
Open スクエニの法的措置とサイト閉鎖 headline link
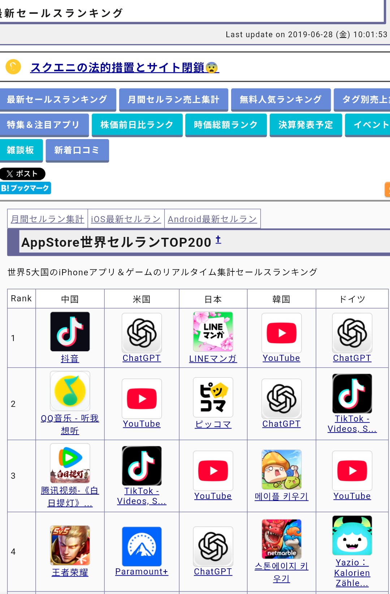[x=125, y=68]
